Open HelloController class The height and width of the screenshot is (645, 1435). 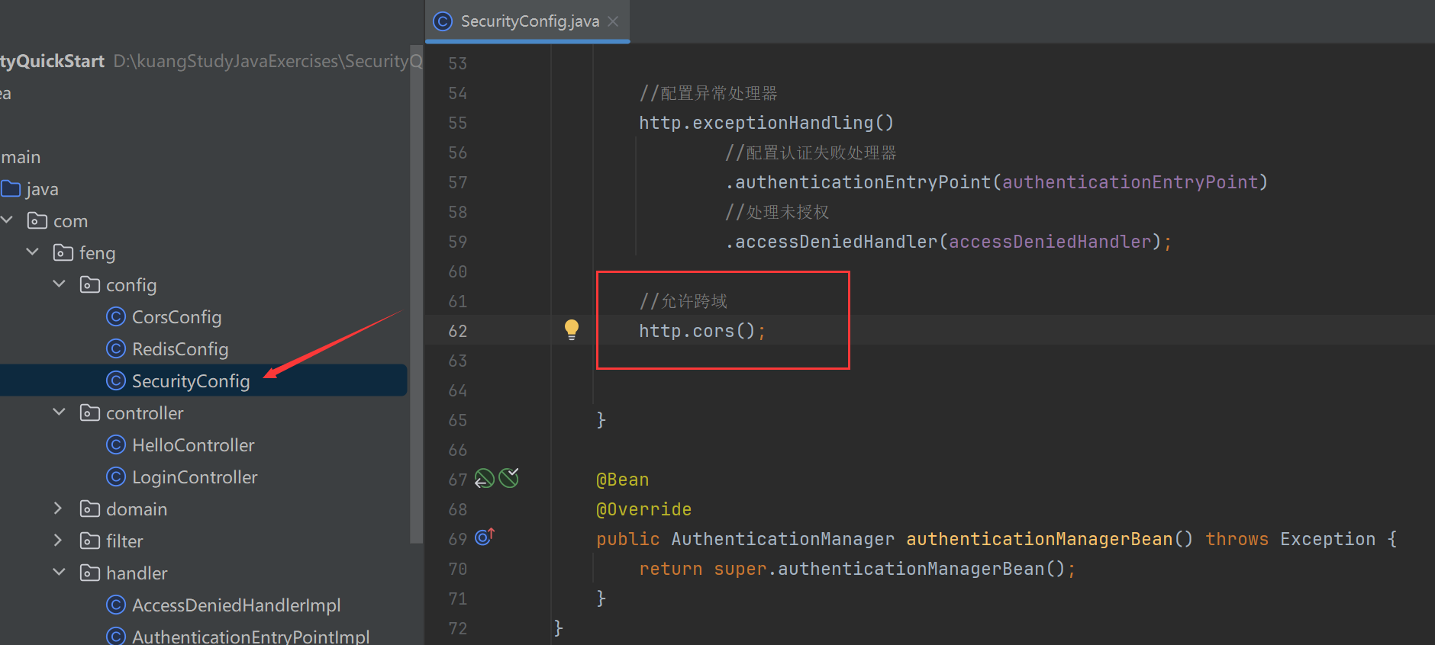click(x=193, y=444)
